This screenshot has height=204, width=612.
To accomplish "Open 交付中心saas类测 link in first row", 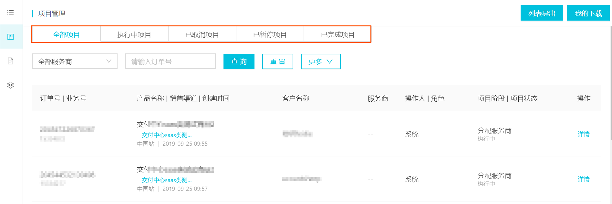I will pos(167,135).
